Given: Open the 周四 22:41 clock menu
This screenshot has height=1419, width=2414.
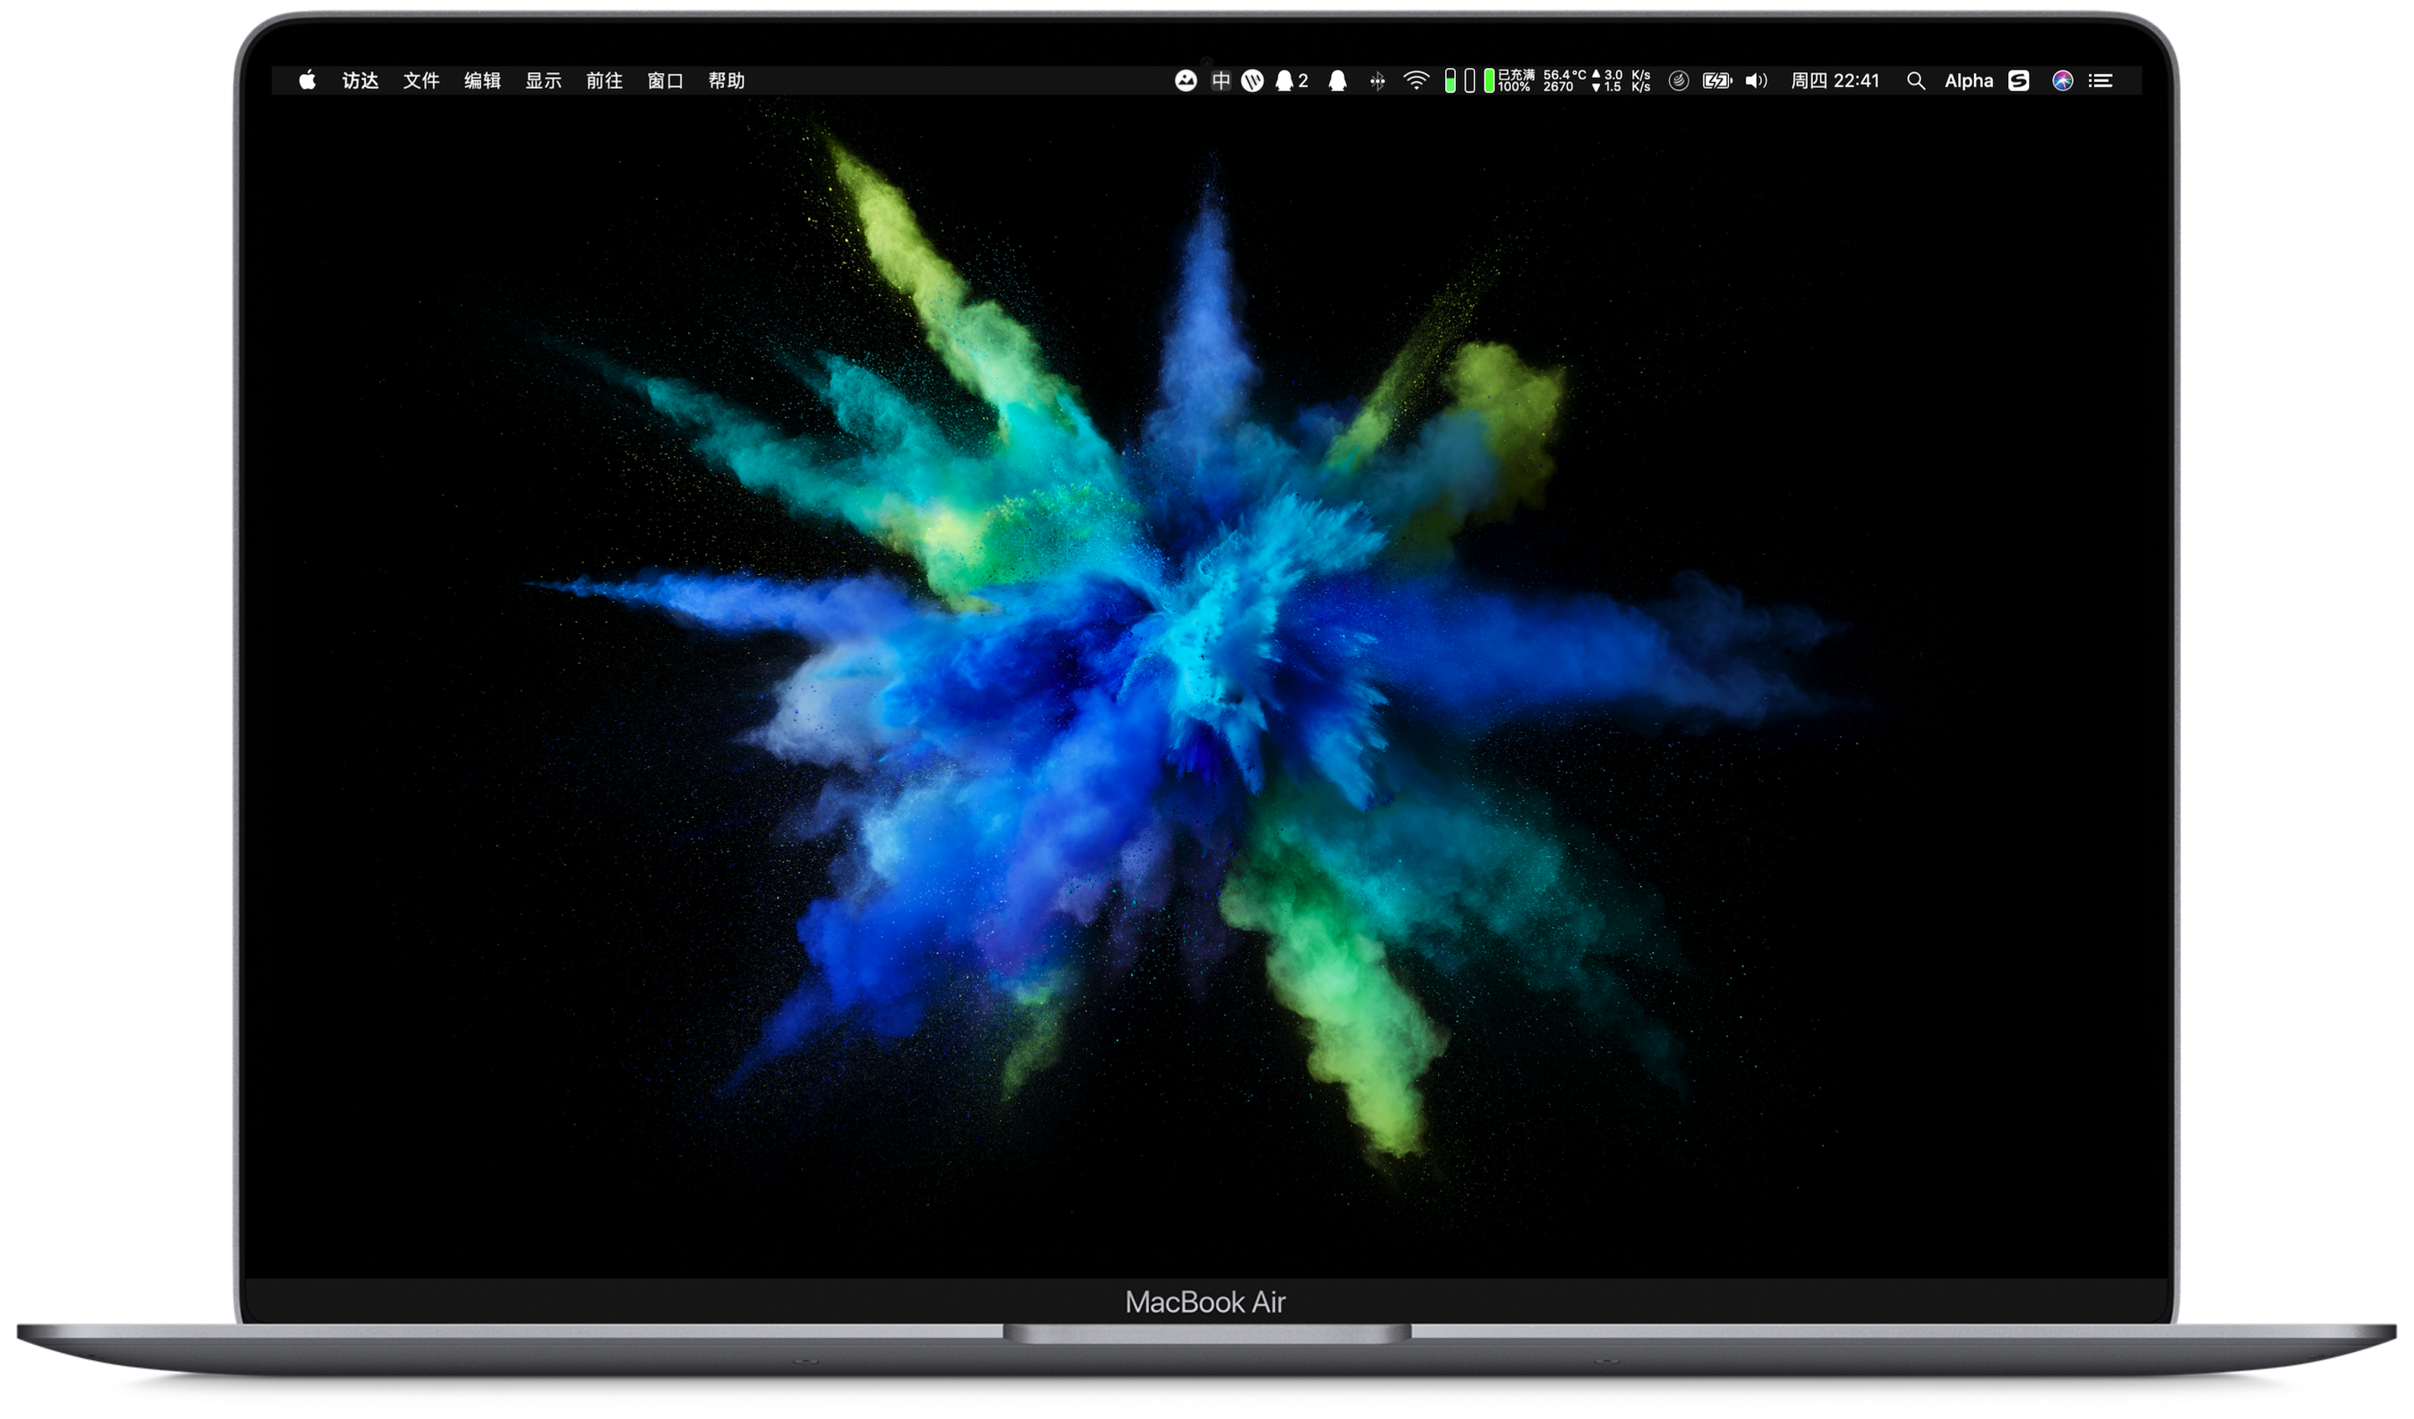Looking at the screenshot, I should tap(1835, 80).
